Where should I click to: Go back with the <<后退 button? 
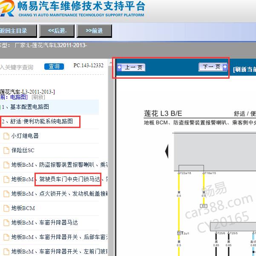pyautogui.click(x=57, y=31)
